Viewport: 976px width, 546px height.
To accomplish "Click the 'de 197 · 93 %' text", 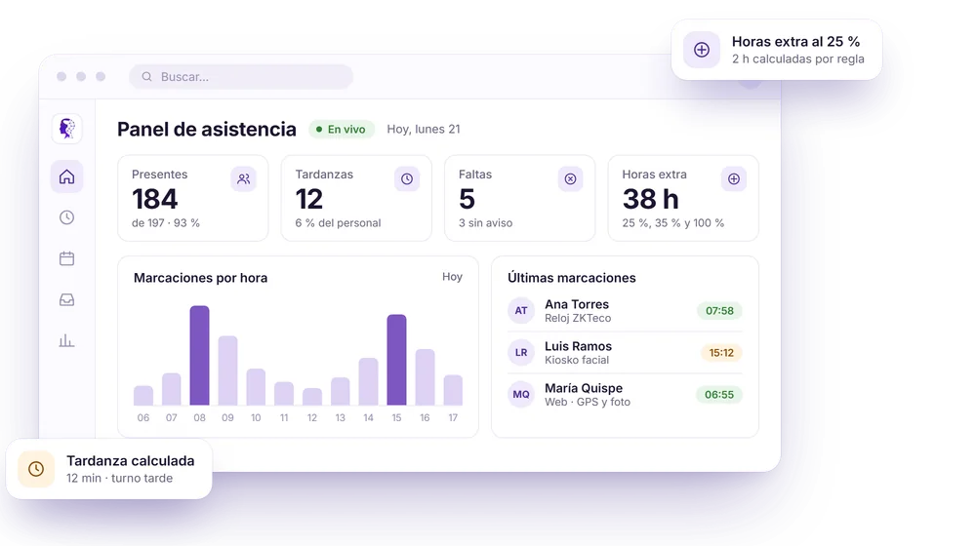I will [166, 222].
